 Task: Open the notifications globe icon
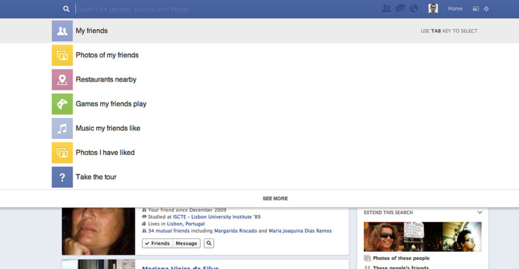413,9
